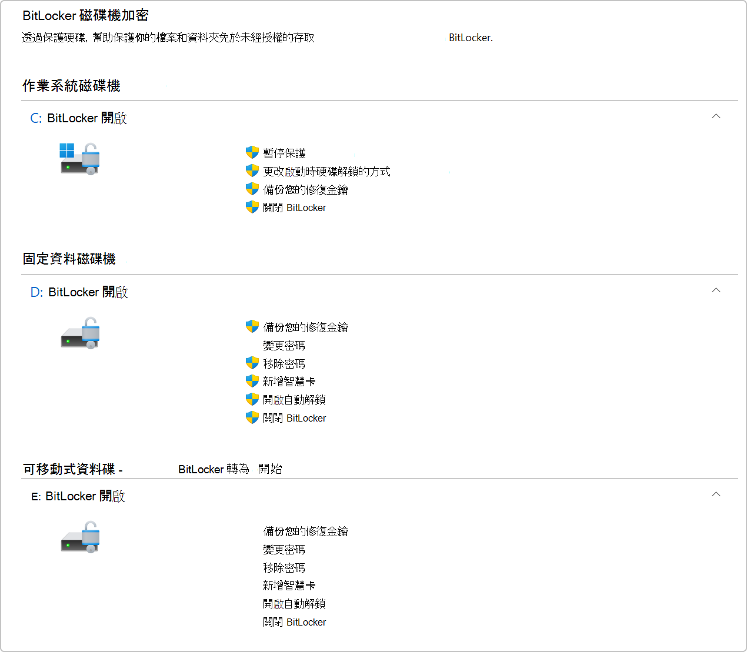This screenshot has width=747, height=652.
Task: Click the E: BitLocker 開啟 header
Action: click(78, 496)
